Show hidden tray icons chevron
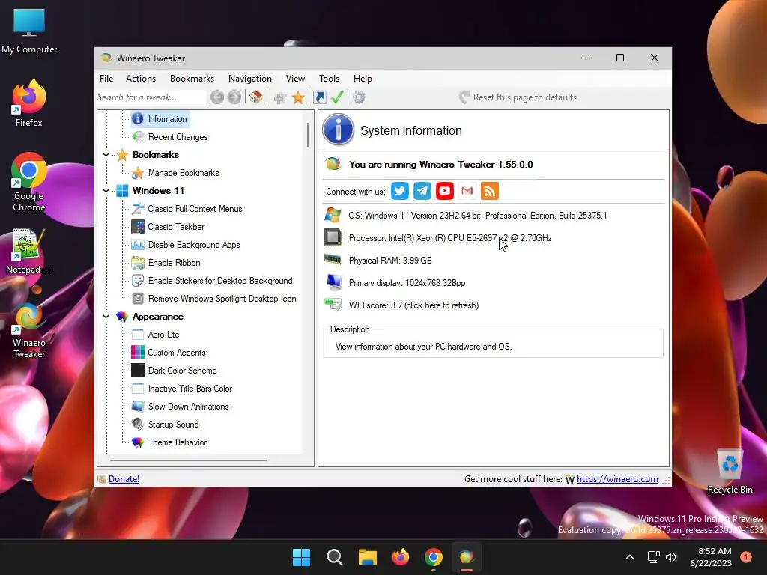The image size is (767, 575). [630, 557]
